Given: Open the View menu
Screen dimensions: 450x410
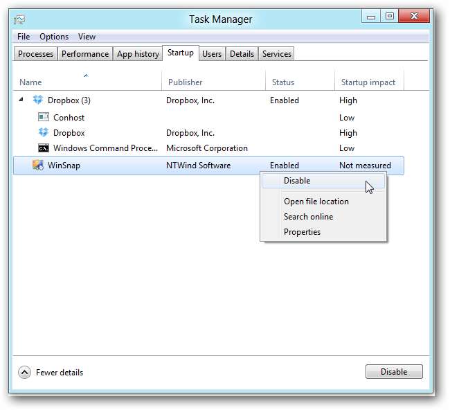Looking at the screenshot, I should click(87, 37).
